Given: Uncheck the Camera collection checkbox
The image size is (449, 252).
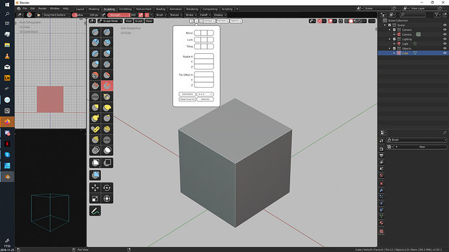Looking at the screenshot, I should (394, 30).
